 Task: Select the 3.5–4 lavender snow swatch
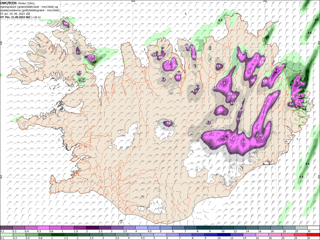tap(129, 228)
